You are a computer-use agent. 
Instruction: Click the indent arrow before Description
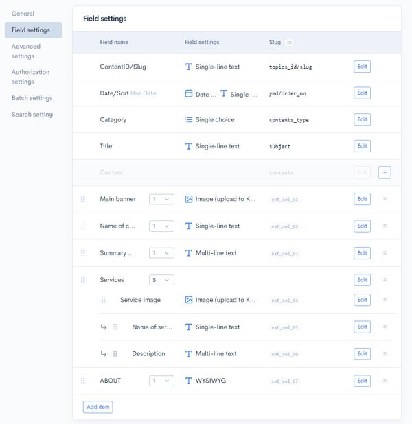click(104, 354)
